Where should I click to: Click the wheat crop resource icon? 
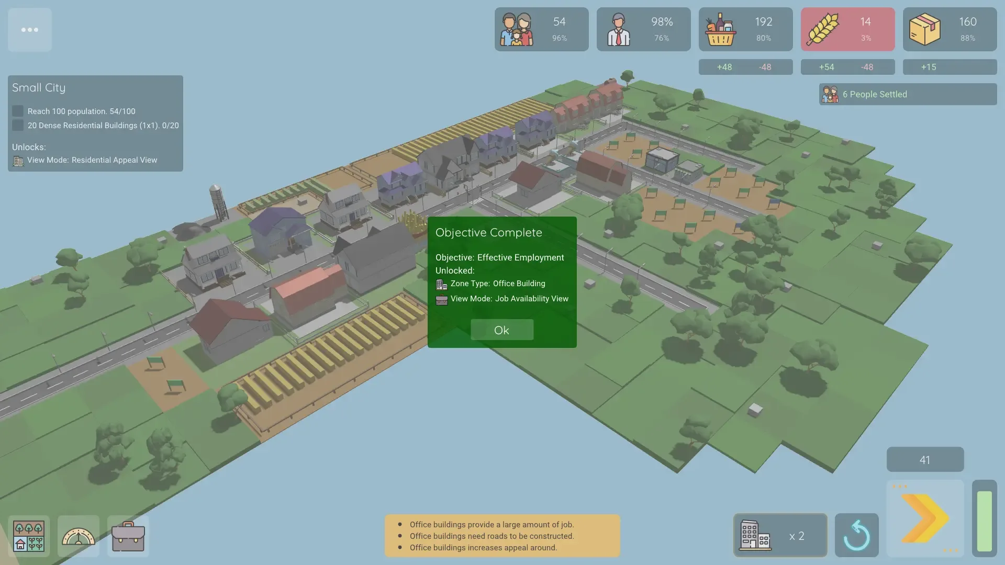pyautogui.click(x=822, y=30)
